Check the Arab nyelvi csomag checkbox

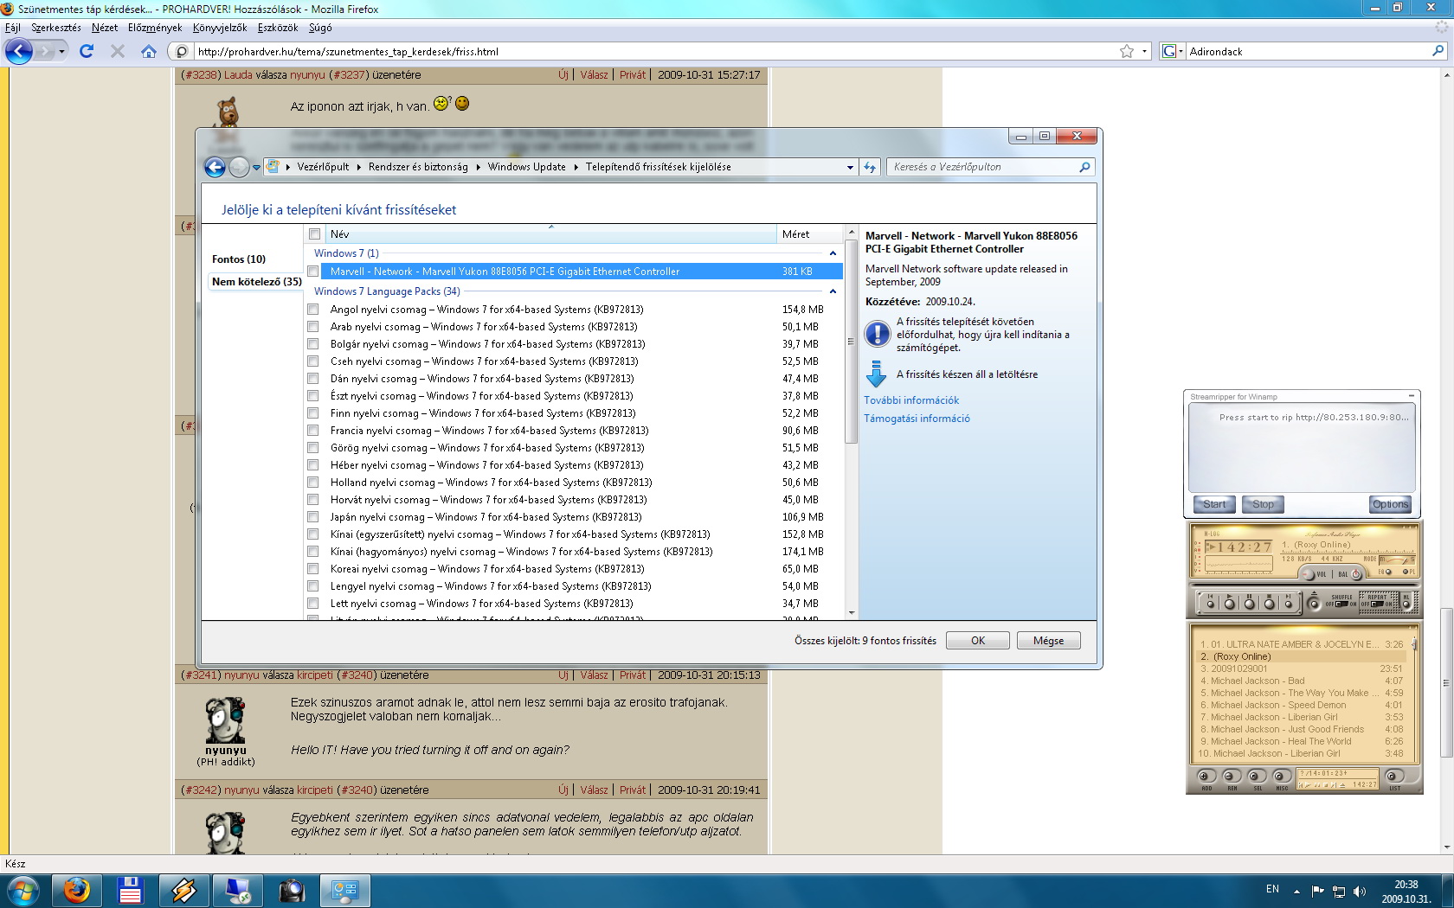(x=313, y=327)
